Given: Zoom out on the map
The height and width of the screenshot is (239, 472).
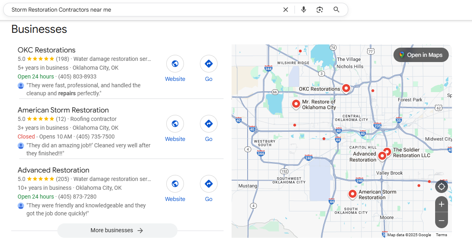Looking at the screenshot, I should (441, 221).
